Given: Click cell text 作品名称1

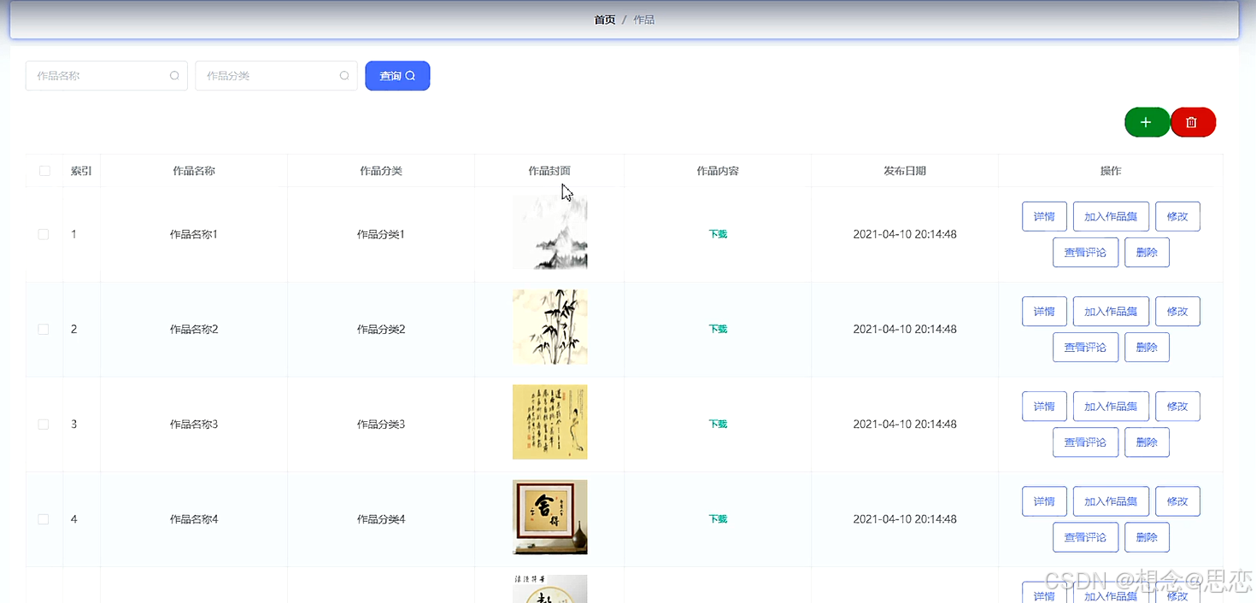Looking at the screenshot, I should click(194, 234).
